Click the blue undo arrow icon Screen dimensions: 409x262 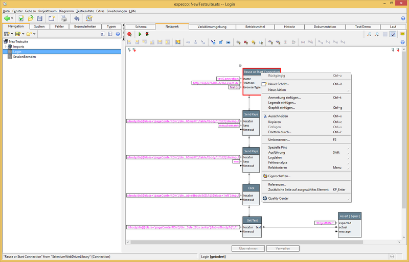point(77,18)
